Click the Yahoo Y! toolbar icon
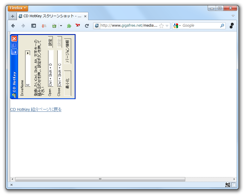This screenshot has width=245, height=196. [x=78, y=25]
